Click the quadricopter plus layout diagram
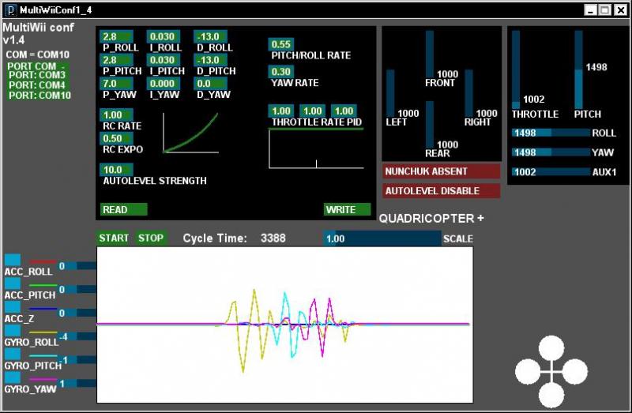Image resolution: width=632 pixels, height=413 pixels. (551, 371)
